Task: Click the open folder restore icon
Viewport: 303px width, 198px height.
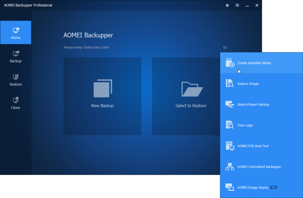Action: tap(192, 89)
